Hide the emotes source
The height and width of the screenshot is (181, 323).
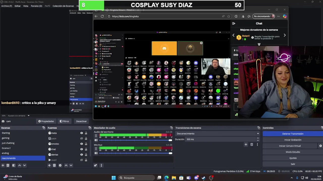[x=82, y=144]
